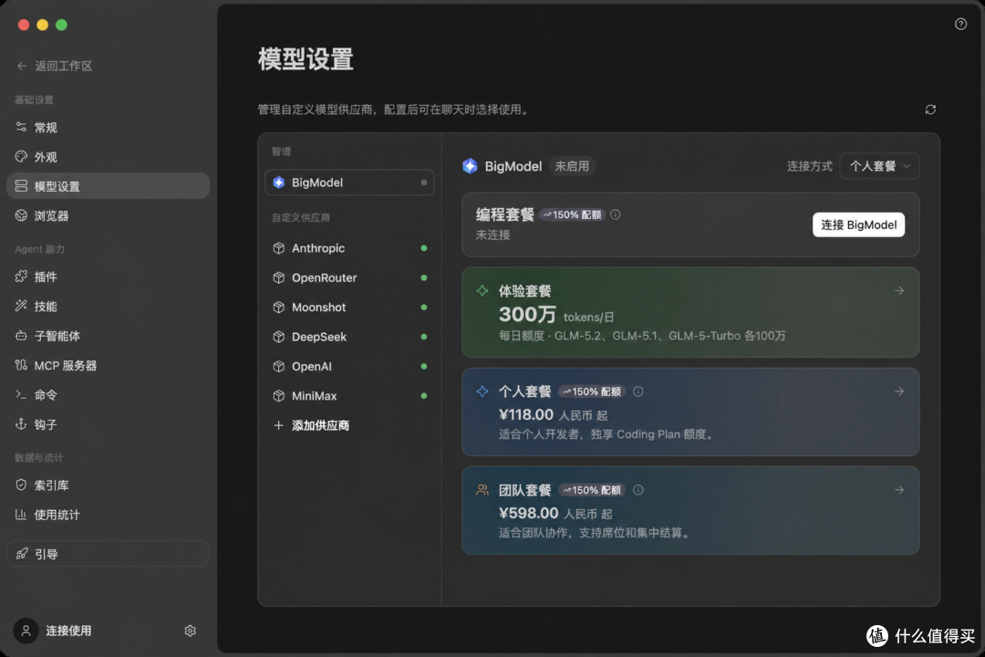Open 团队套餐 card arrow

pyautogui.click(x=899, y=490)
